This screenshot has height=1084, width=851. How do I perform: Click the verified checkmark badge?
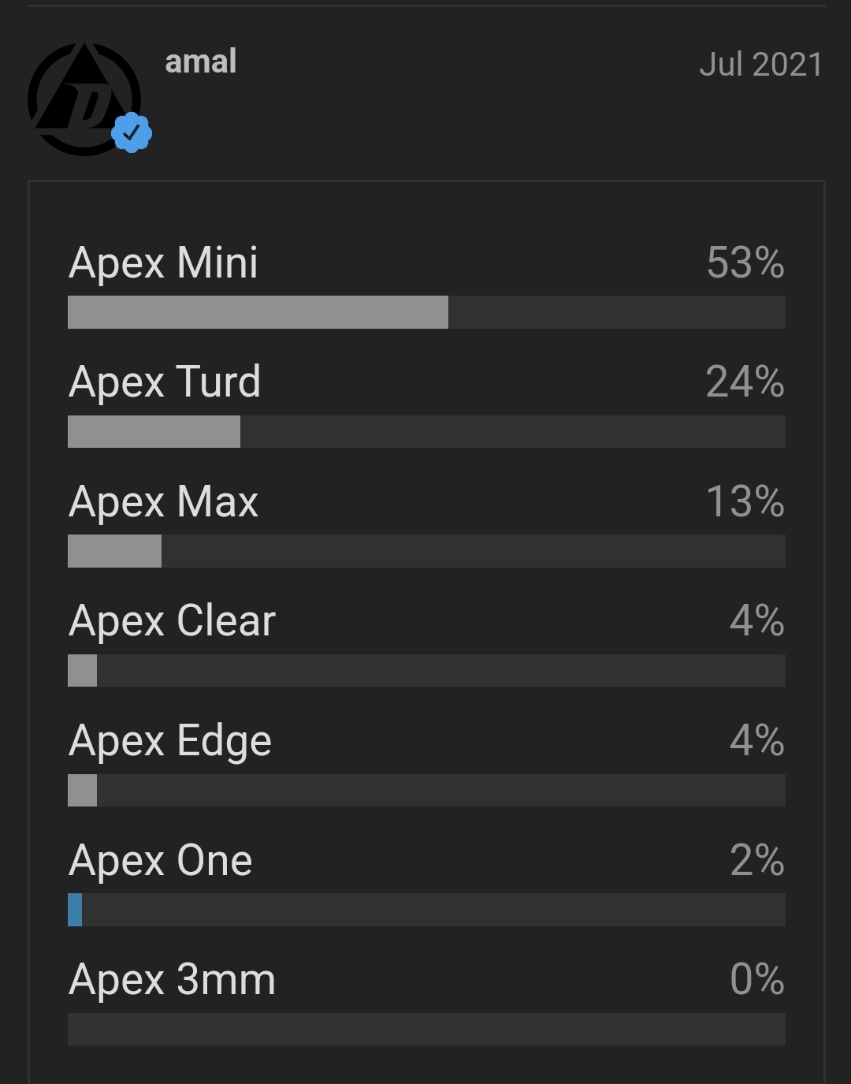(x=132, y=133)
